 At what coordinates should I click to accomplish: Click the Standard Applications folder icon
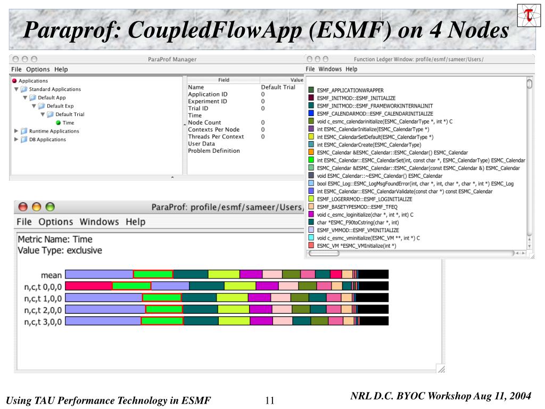(23, 89)
